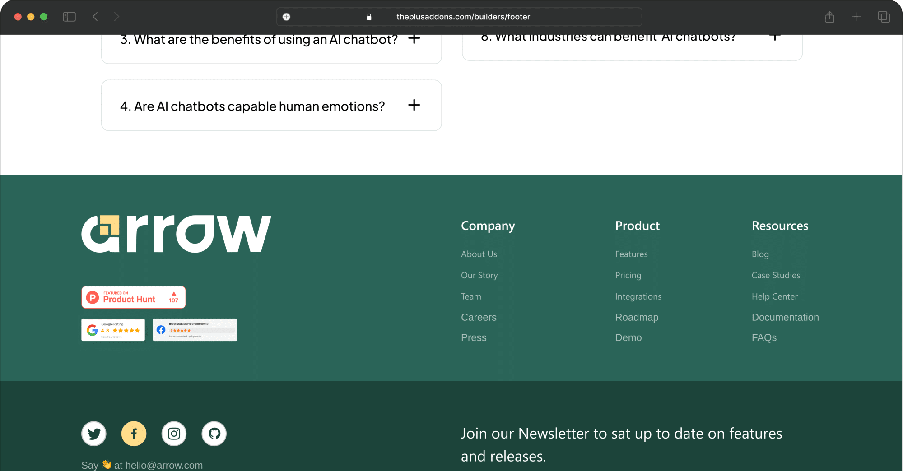Click the Google Rating 4.8 badge
The width and height of the screenshot is (903, 471).
tap(113, 330)
